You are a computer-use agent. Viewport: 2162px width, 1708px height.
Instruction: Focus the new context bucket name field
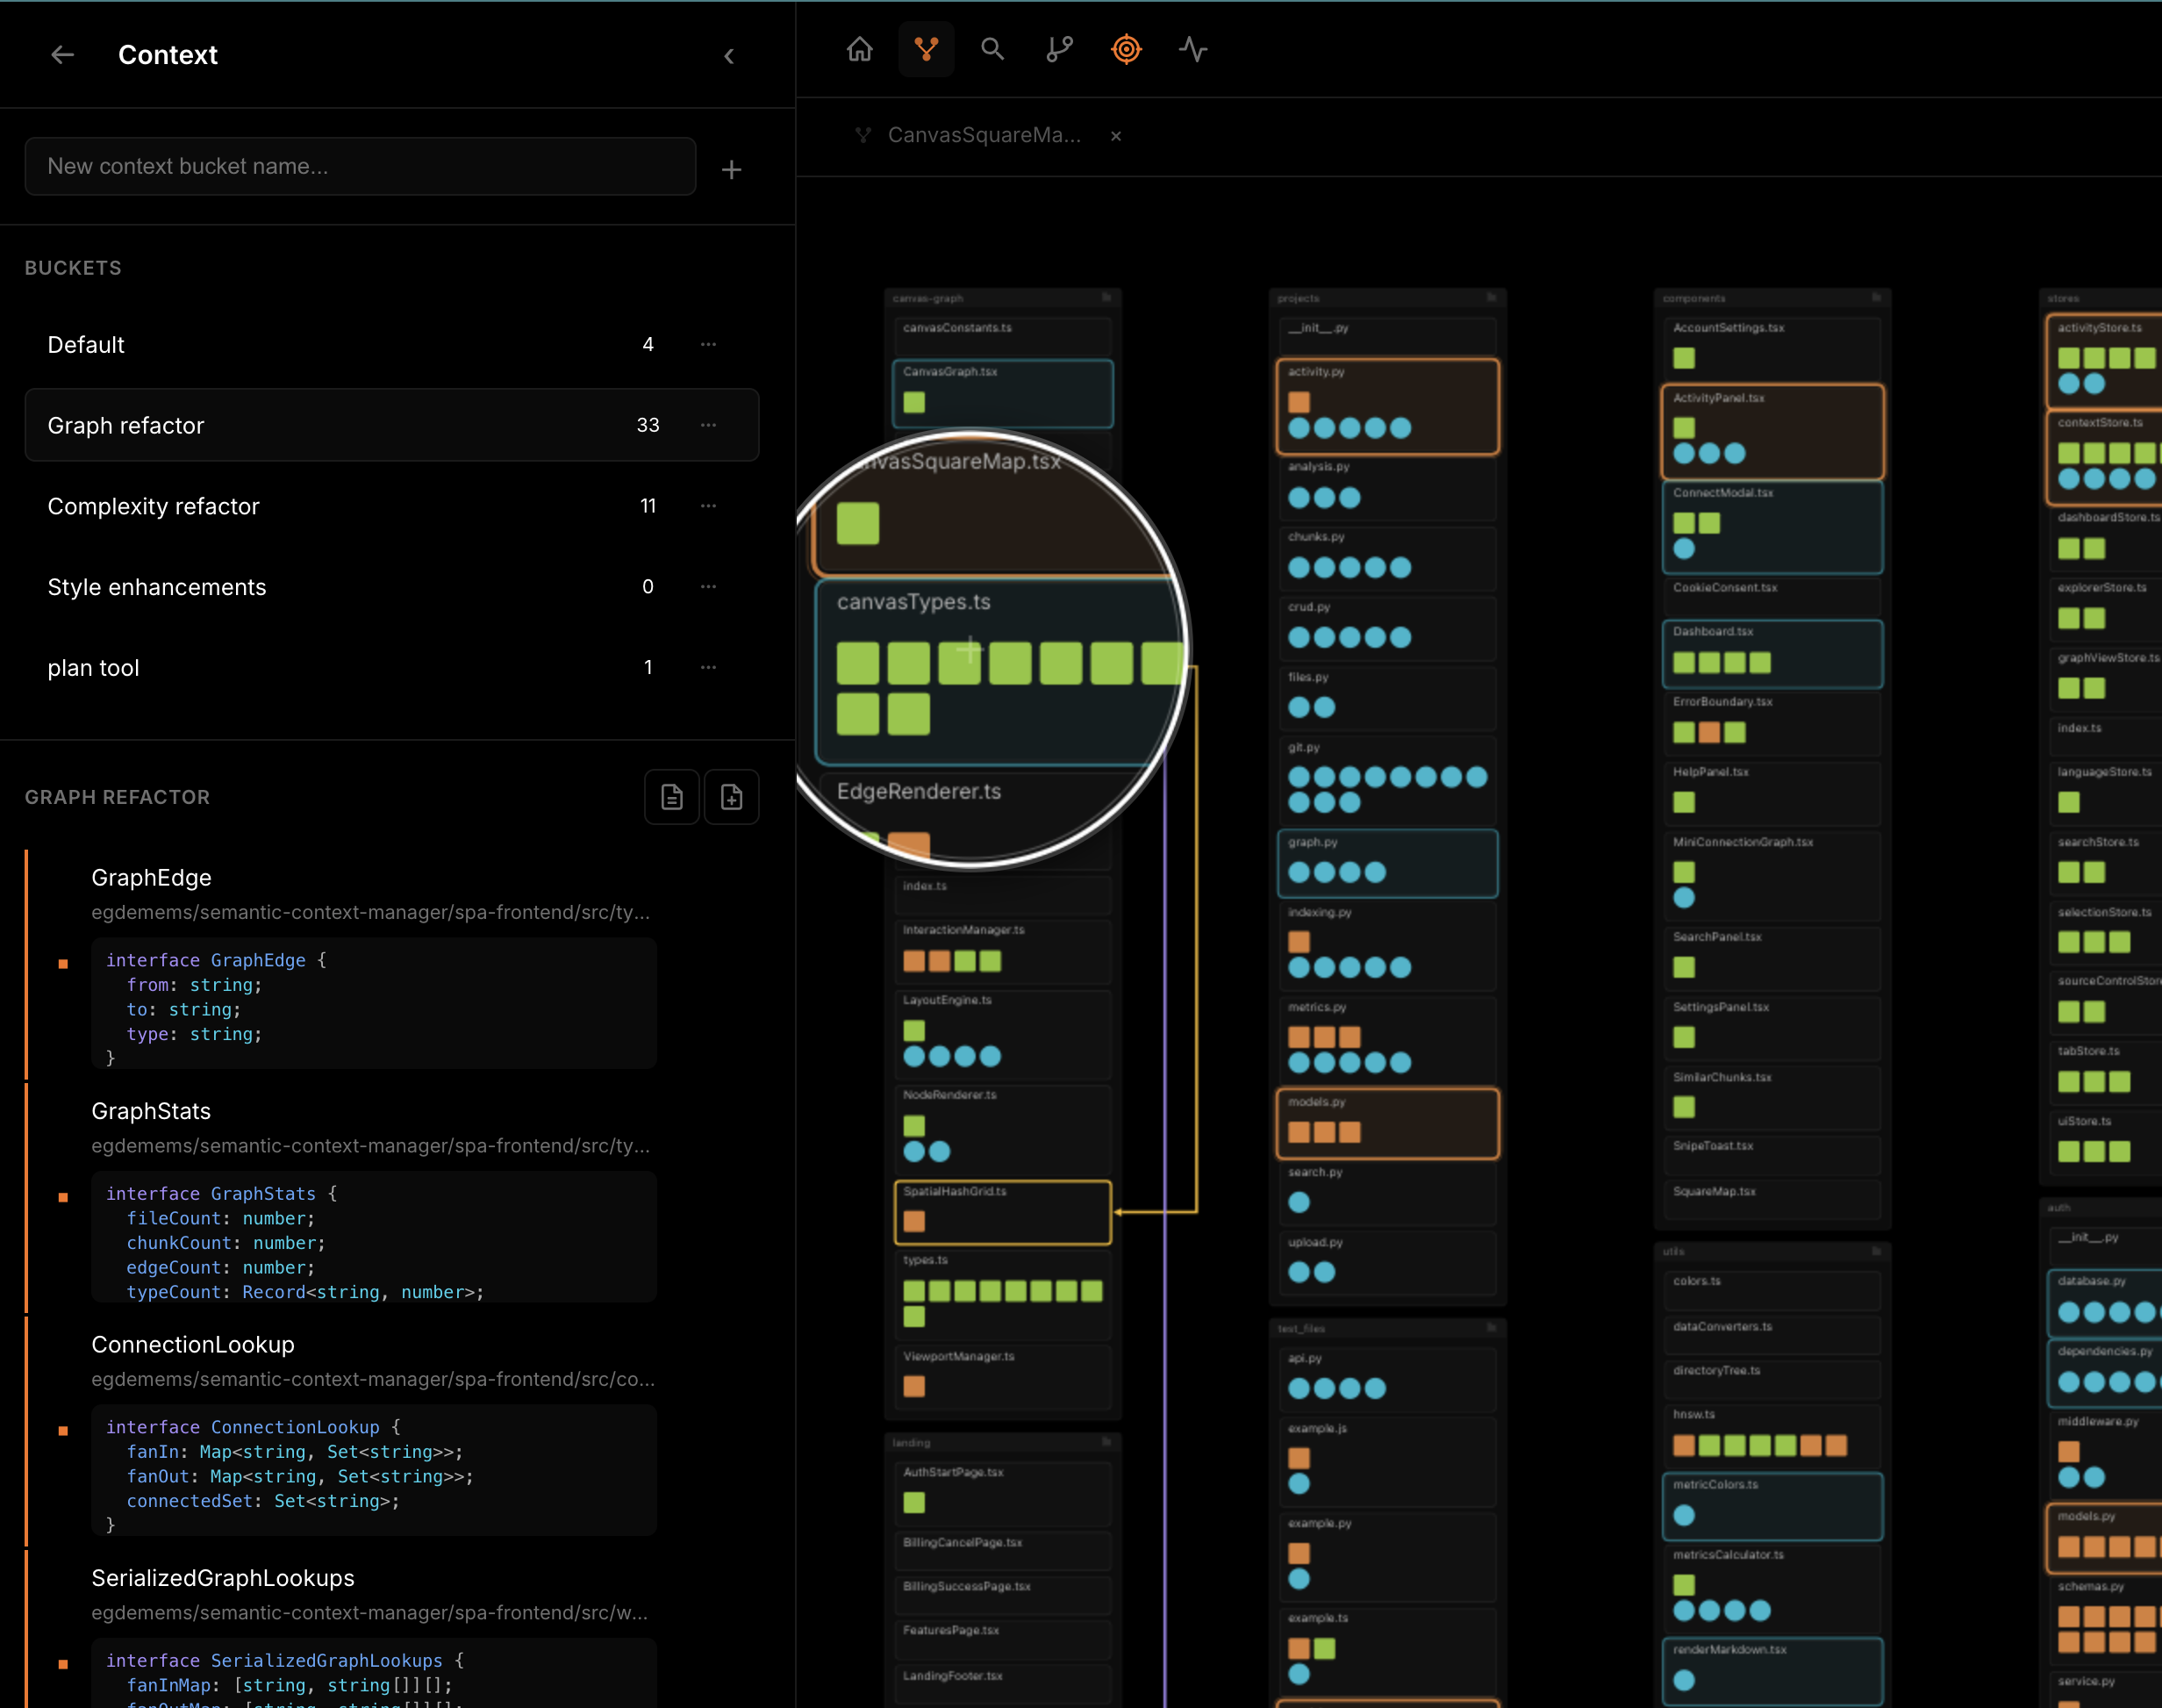360,166
